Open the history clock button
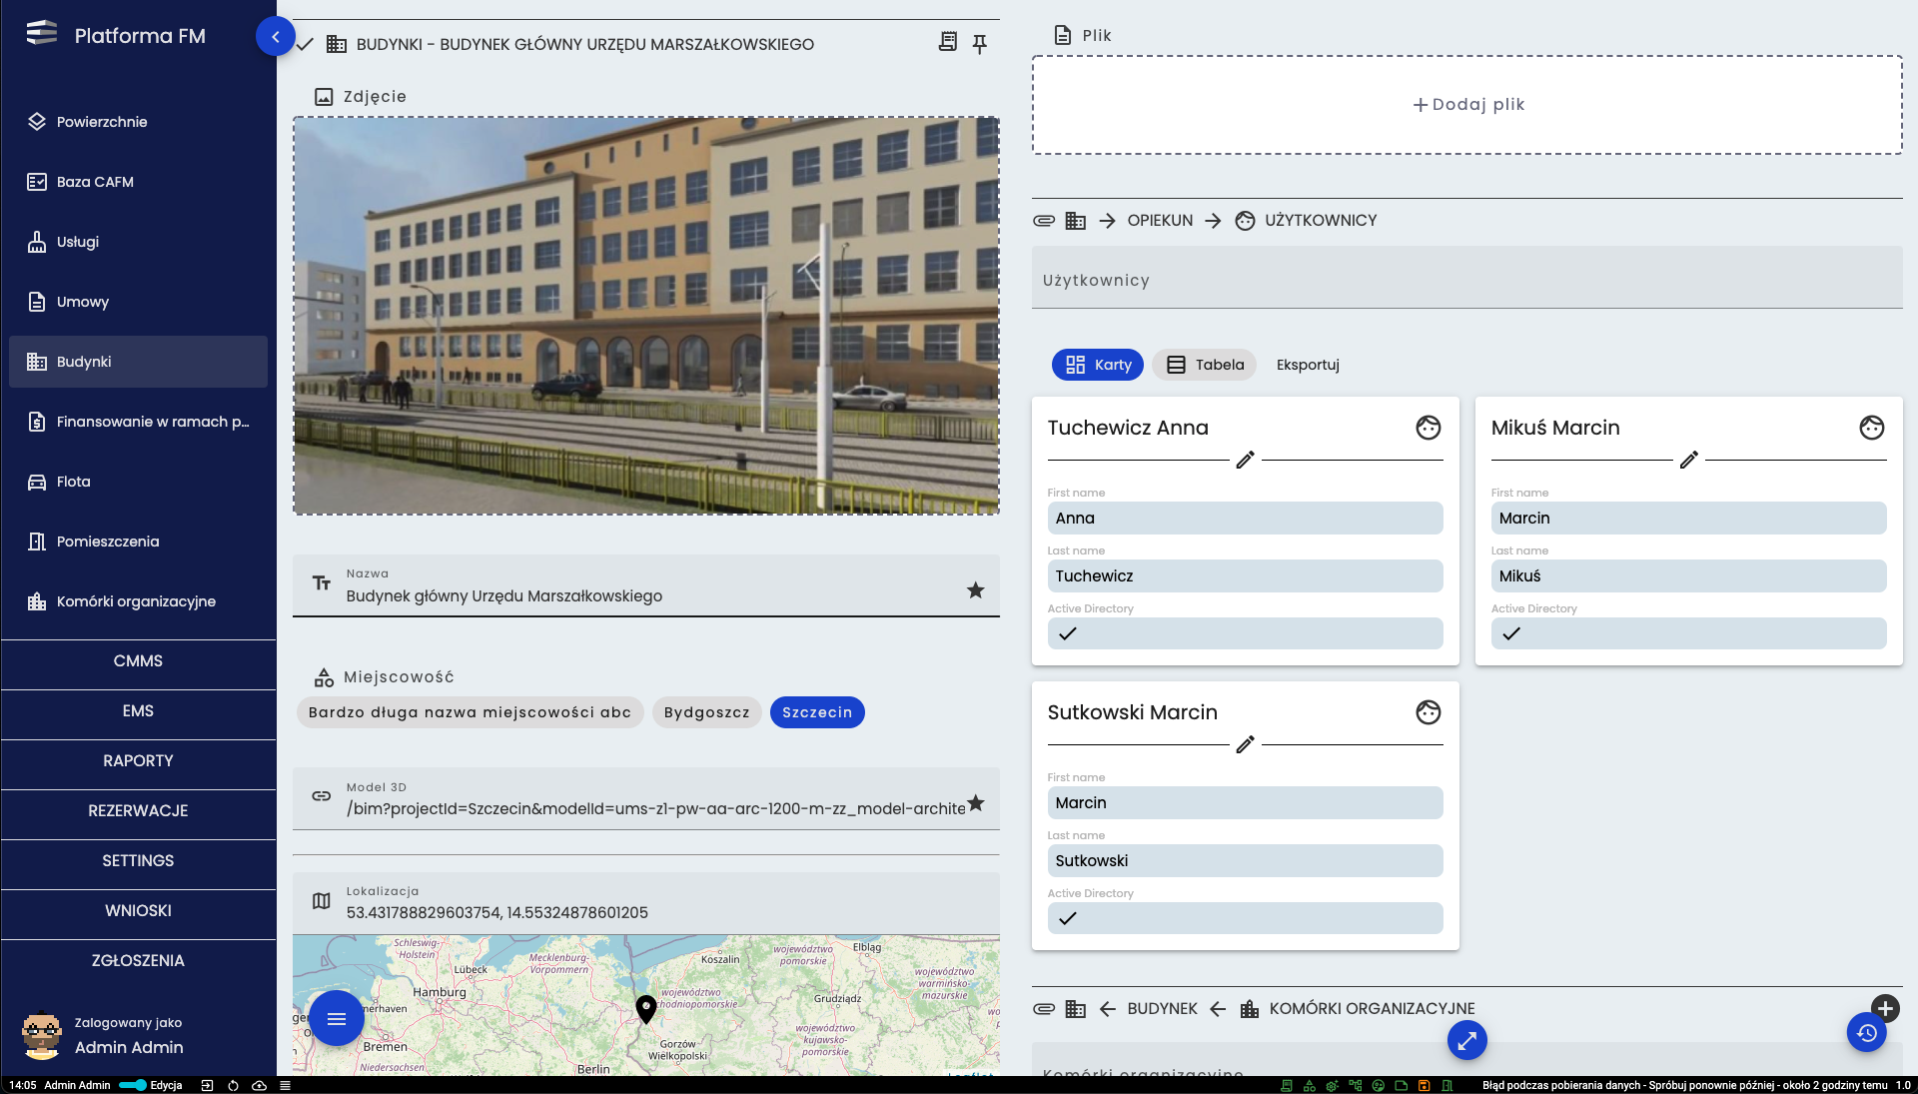The width and height of the screenshot is (1918, 1094). [x=1867, y=1032]
